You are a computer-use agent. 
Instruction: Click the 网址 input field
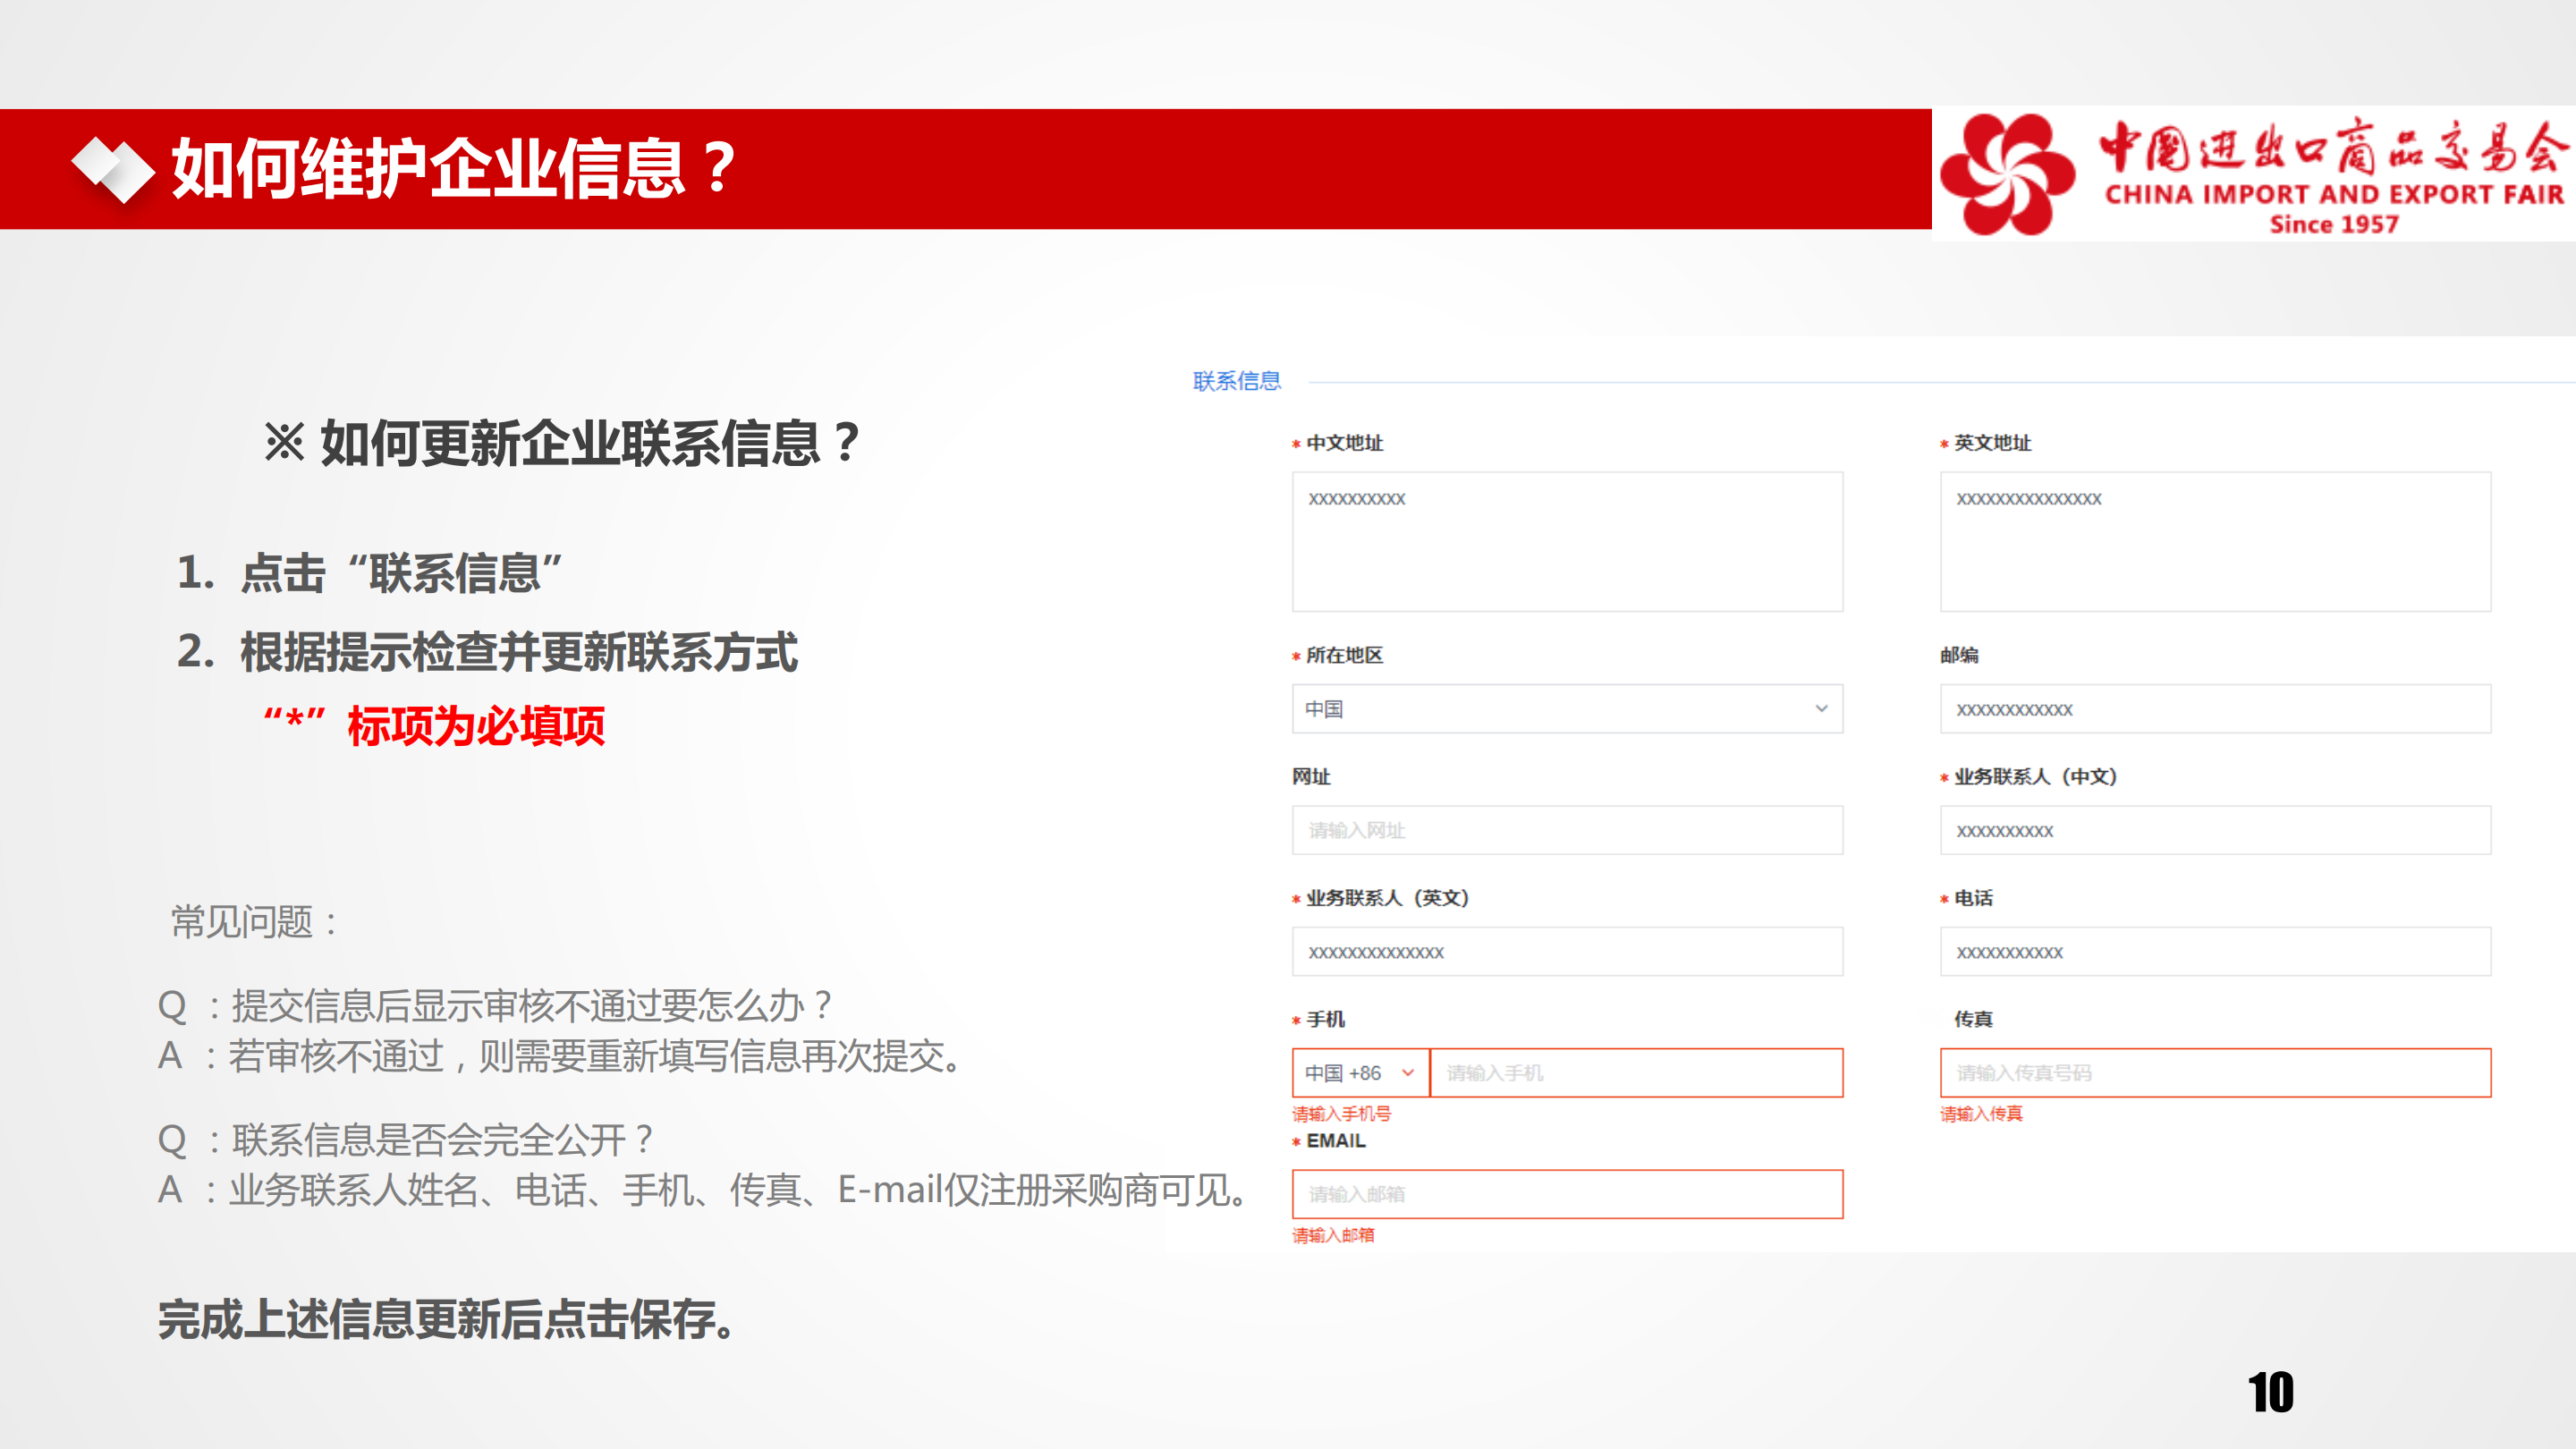[1567, 830]
